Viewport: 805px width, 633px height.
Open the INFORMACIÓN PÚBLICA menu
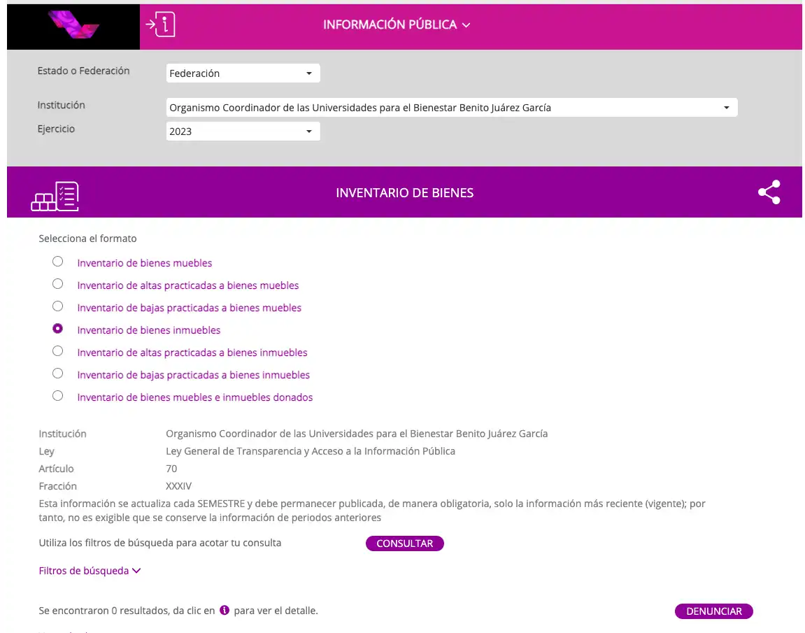396,25
